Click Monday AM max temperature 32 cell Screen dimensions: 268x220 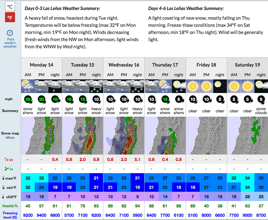[28, 178]
